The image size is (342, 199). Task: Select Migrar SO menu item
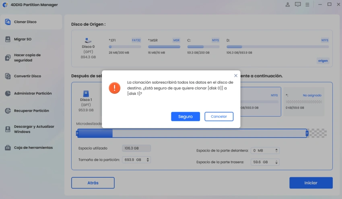(31, 39)
